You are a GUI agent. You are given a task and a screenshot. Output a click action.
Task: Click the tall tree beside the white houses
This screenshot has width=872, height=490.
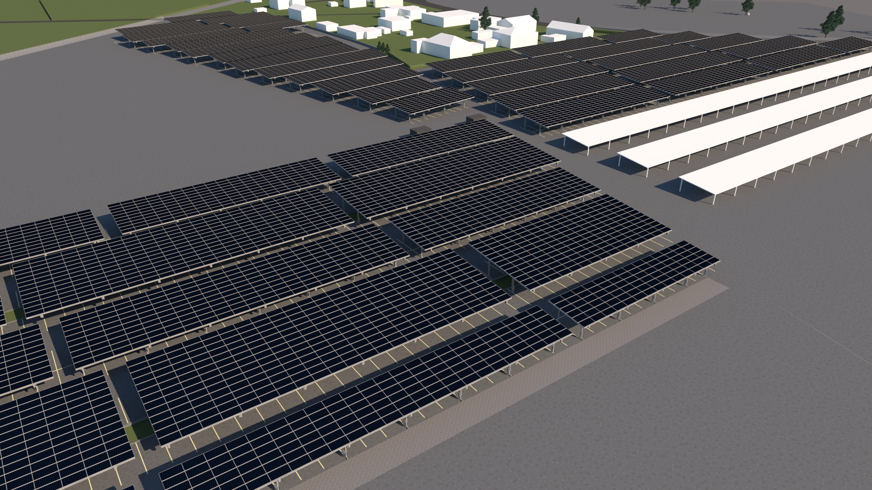coord(485,19)
